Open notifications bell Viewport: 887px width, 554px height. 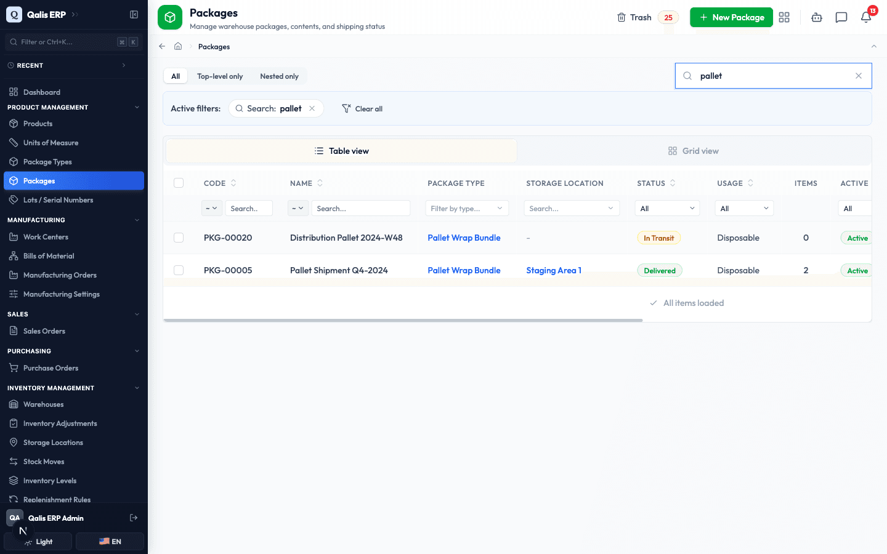click(866, 17)
